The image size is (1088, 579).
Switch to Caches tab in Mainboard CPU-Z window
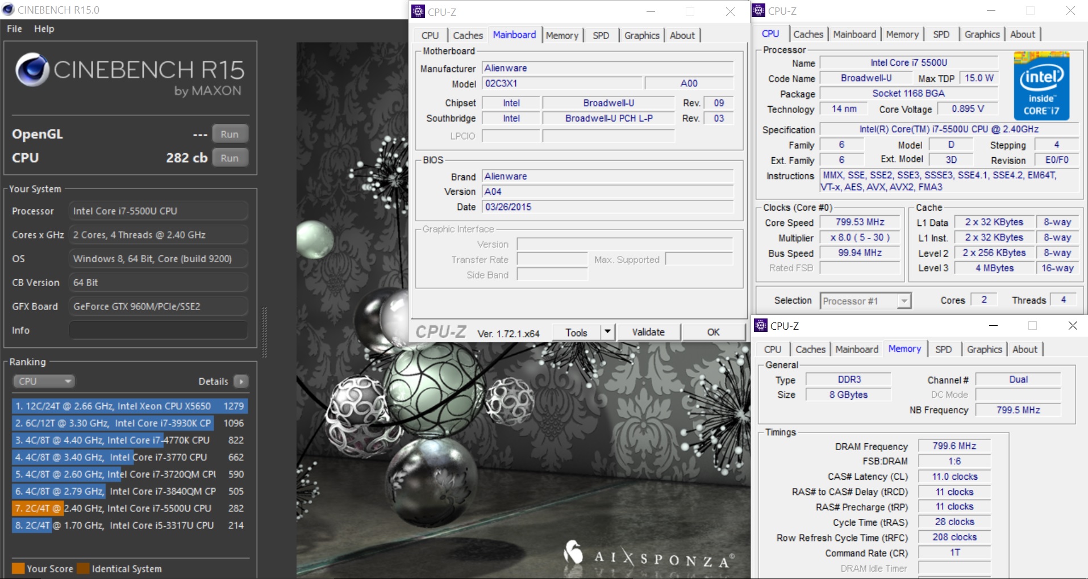click(468, 35)
